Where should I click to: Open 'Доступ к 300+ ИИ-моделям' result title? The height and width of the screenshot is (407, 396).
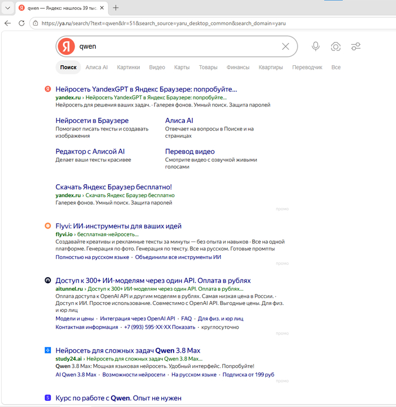153,281
